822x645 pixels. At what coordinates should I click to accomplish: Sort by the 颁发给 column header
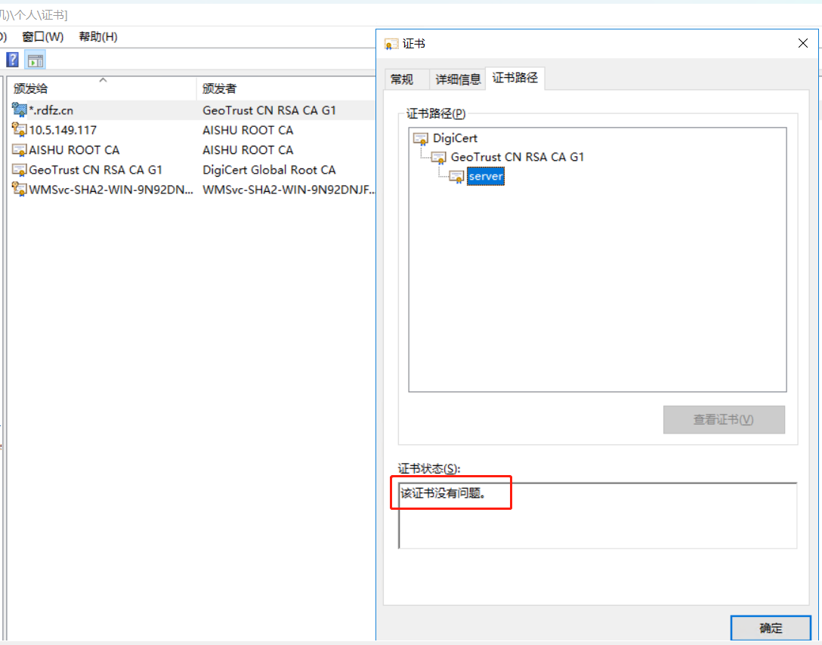point(102,88)
